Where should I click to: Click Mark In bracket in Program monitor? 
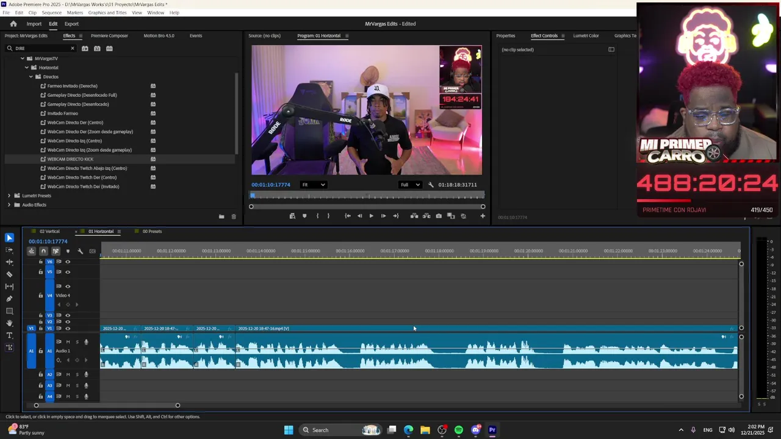click(317, 216)
